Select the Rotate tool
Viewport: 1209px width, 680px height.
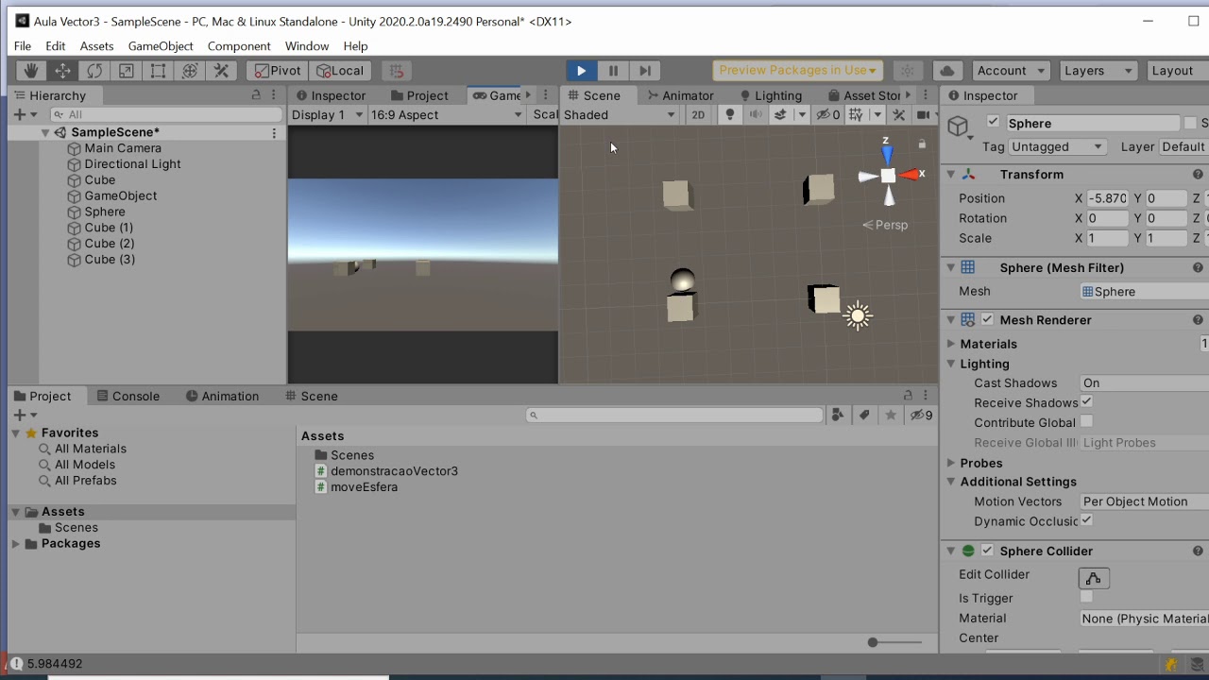coord(94,71)
